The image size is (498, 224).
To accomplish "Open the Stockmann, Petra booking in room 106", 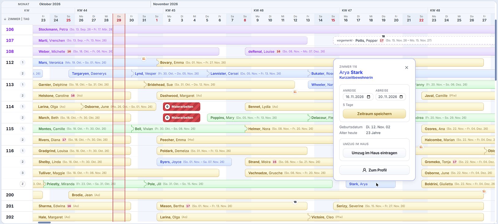I will pos(264,29).
